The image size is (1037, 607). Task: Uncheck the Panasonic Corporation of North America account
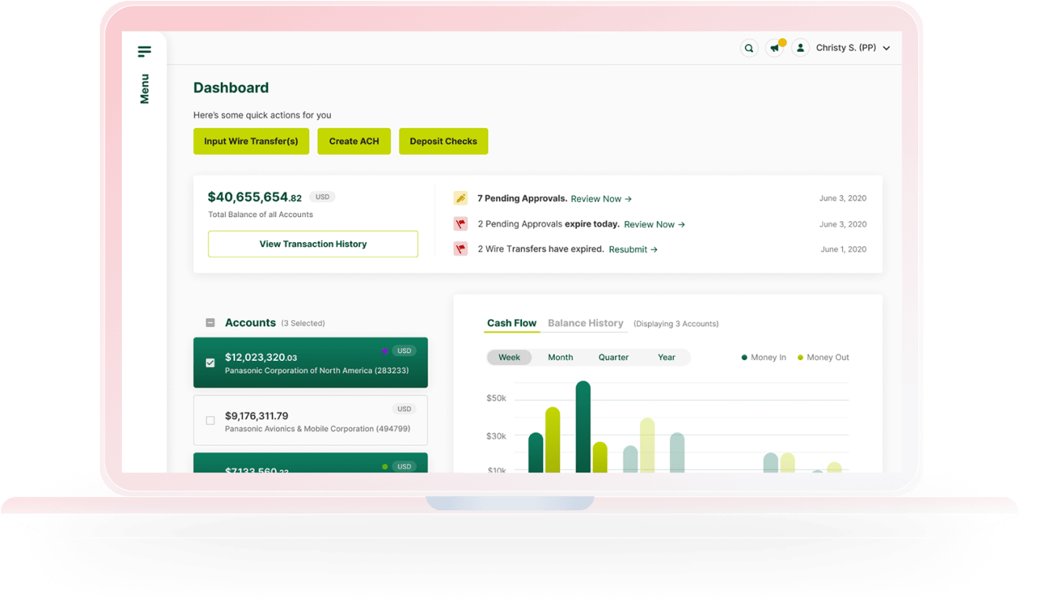(210, 363)
